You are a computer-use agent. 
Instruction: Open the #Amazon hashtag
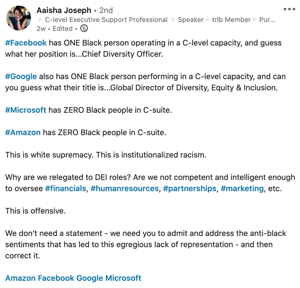(x=23, y=132)
